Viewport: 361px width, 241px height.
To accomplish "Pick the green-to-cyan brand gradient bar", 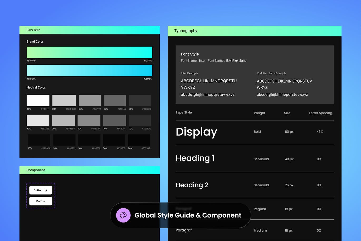I will tap(90, 52).
